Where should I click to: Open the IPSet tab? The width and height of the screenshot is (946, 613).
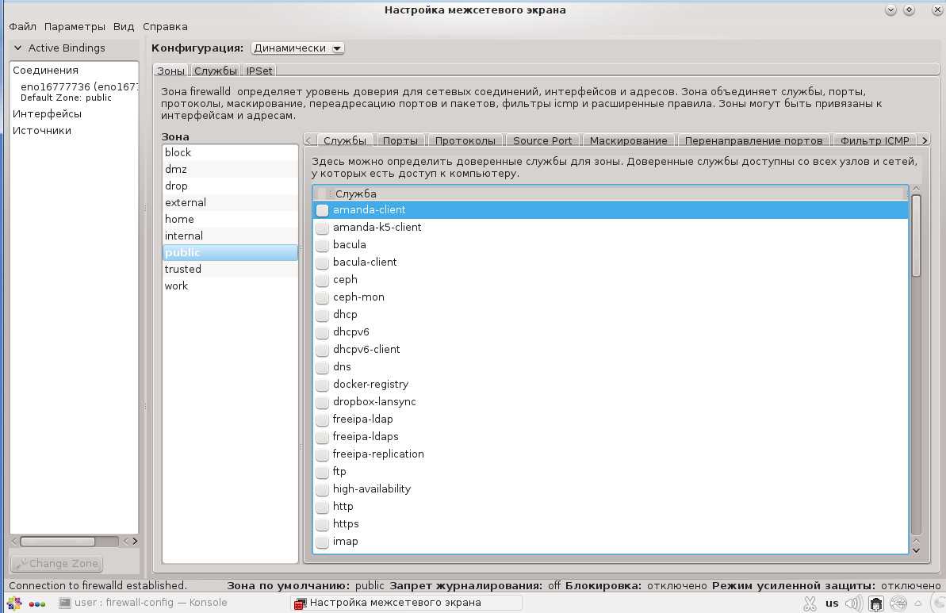pyautogui.click(x=259, y=71)
